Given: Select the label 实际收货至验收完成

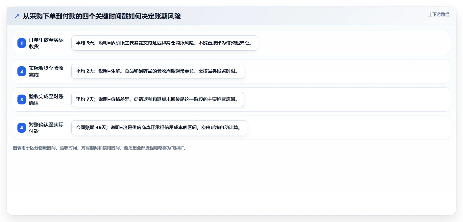Looking at the screenshot, I should pos(46,71).
